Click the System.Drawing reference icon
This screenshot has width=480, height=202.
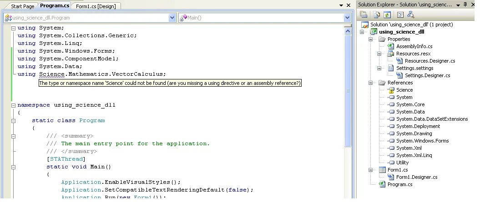click(391, 133)
